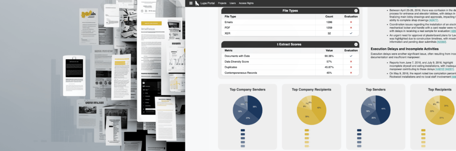Open the File Types info icon
Viewport: 456px width, 151px height.
click(356, 11)
